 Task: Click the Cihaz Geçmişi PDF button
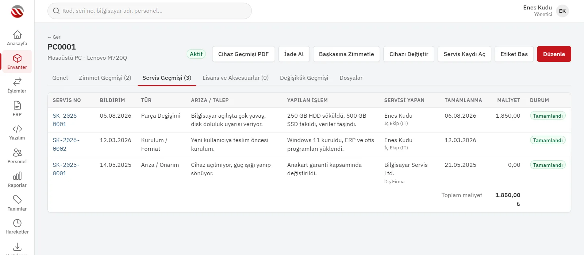[243, 54]
